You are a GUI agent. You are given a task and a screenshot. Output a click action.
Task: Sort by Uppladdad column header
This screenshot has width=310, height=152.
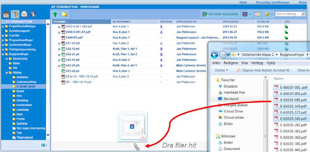(238, 22)
